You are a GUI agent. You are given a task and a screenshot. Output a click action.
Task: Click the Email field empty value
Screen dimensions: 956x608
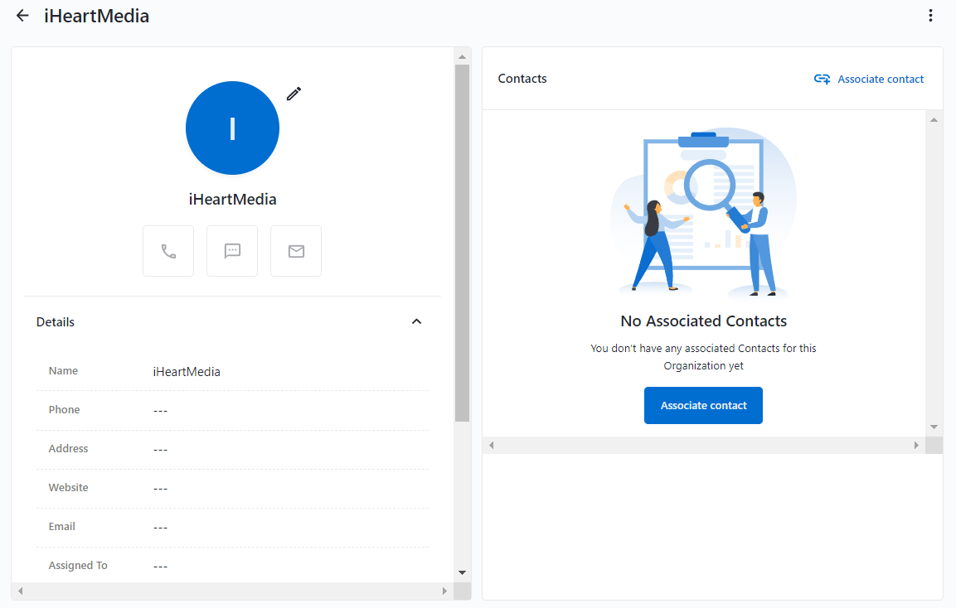pyautogui.click(x=160, y=528)
